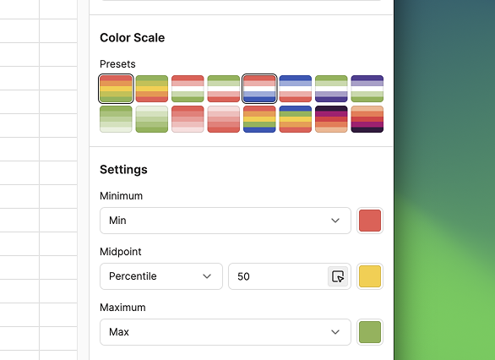Select the purple-white-green preset
This screenshot has width=495, height=360.
(367, 89)
